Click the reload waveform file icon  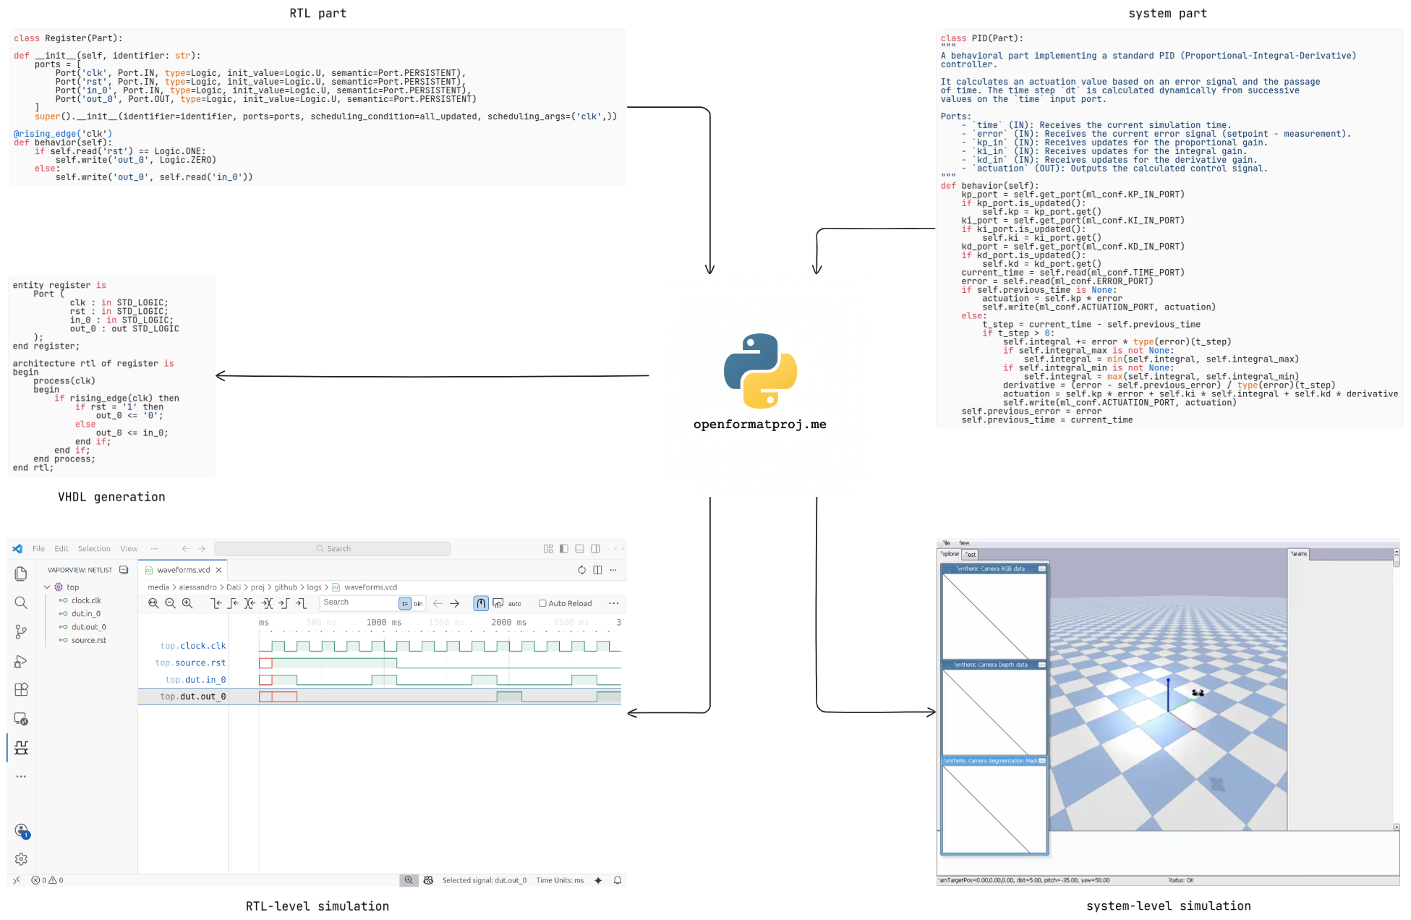tap(581, 570)
